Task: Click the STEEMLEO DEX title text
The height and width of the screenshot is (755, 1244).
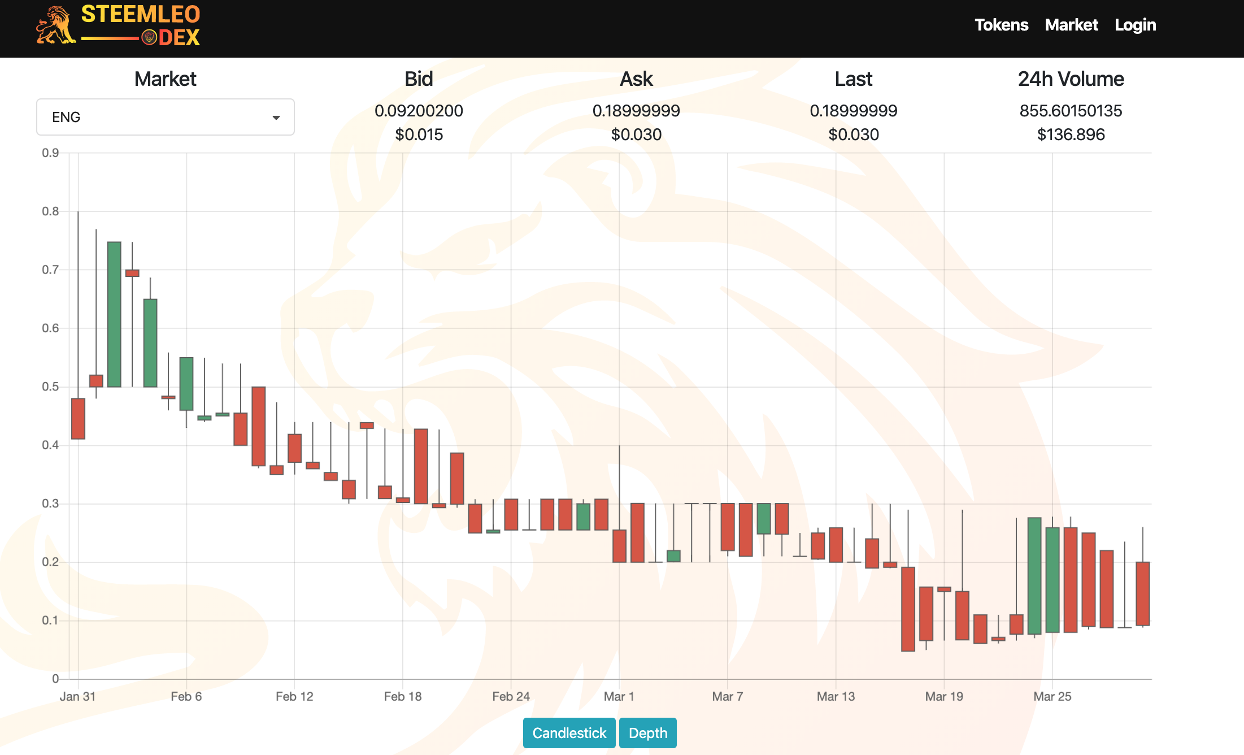Action: click(x=141, y=14)
